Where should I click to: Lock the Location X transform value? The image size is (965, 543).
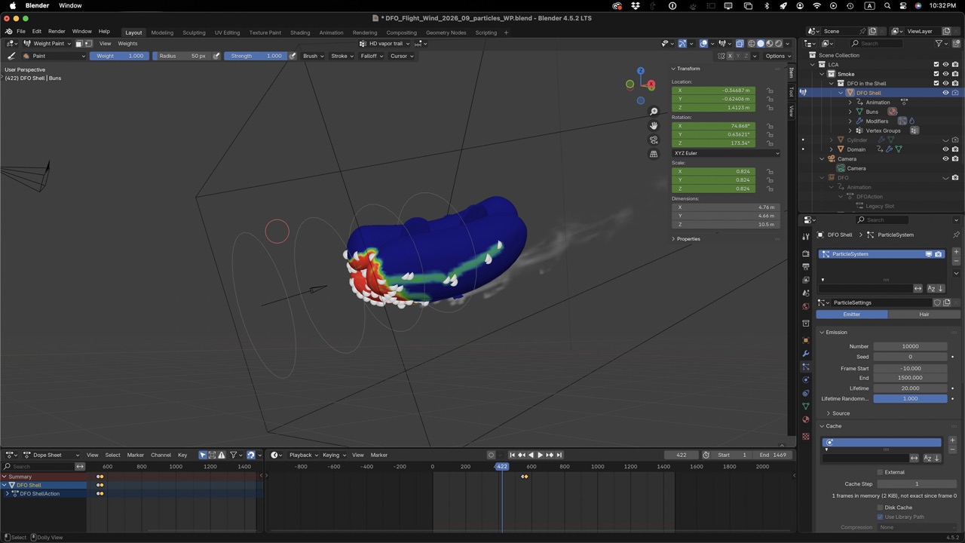click(x=770, y=90)
